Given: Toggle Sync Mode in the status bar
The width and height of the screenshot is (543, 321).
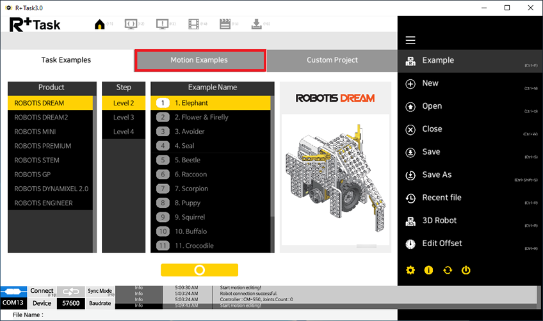Looking at the screenshot, I should pyautogui.click(x=100, y=292).
